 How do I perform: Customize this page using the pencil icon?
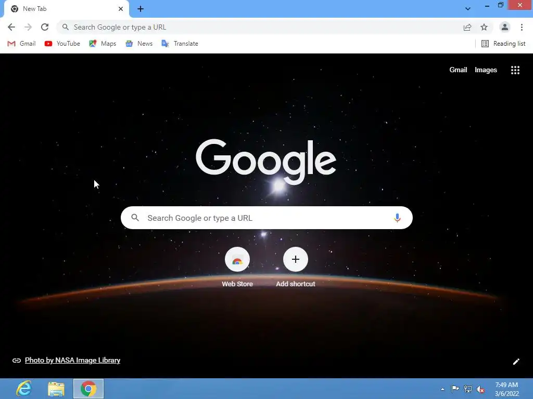[516, 362]
